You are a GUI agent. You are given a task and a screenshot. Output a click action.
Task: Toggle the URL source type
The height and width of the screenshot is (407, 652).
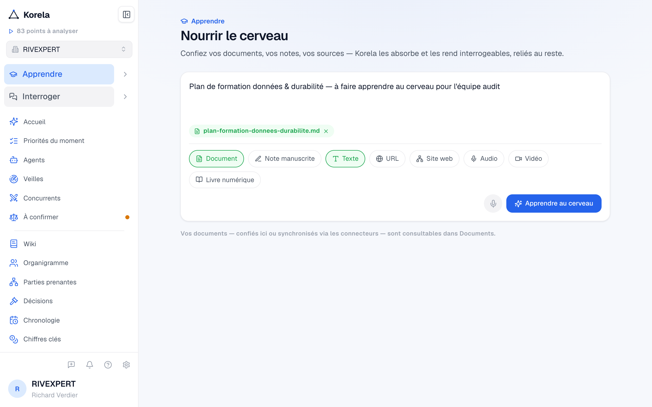[x=387, y=159]
